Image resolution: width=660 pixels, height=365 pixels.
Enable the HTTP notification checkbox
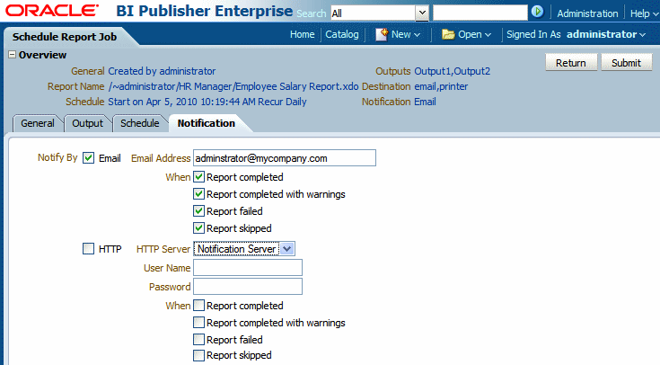pos(88,249)
